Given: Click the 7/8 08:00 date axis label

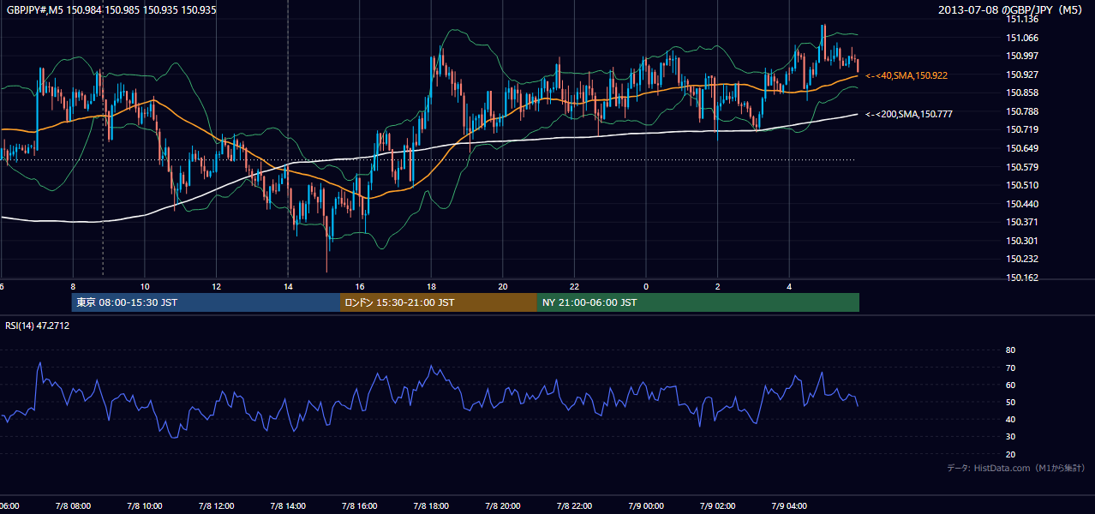Looking at the screenshot, I should [73, 506].
